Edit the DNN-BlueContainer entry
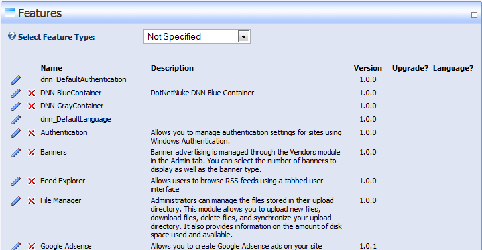The height and width of the screenshot is (250, 482). pyautogui.click(x=16, y=93)
